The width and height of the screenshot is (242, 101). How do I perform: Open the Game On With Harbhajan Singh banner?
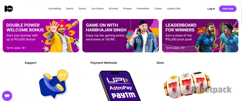(120, 36)
